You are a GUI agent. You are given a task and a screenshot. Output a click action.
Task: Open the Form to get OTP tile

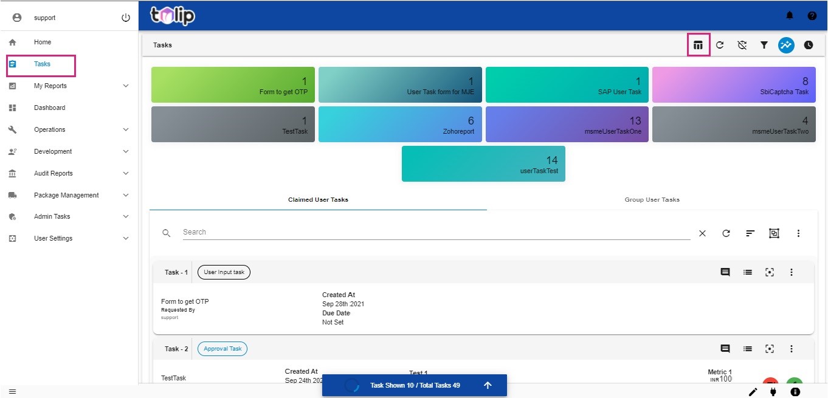[x=233, y=84]
